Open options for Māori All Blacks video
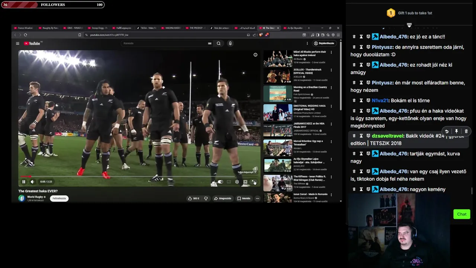This screenshot has height=268, width=476. pyautogui.click(x=331, y=52)
